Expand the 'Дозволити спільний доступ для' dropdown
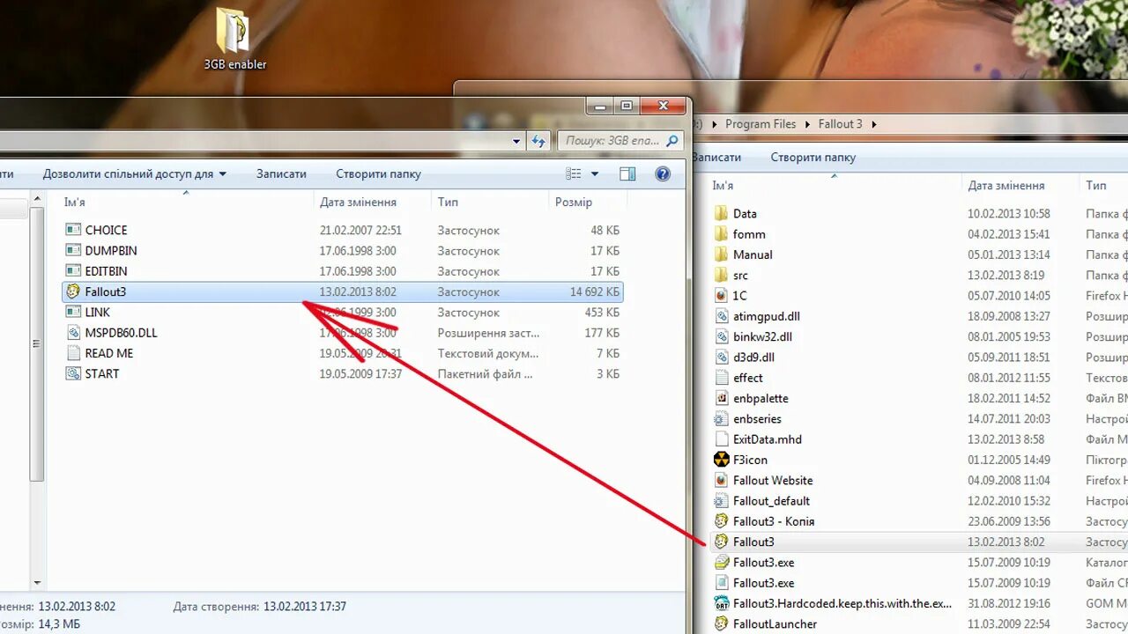Screen dimensions: 1128x634 (x=135, y=174)
